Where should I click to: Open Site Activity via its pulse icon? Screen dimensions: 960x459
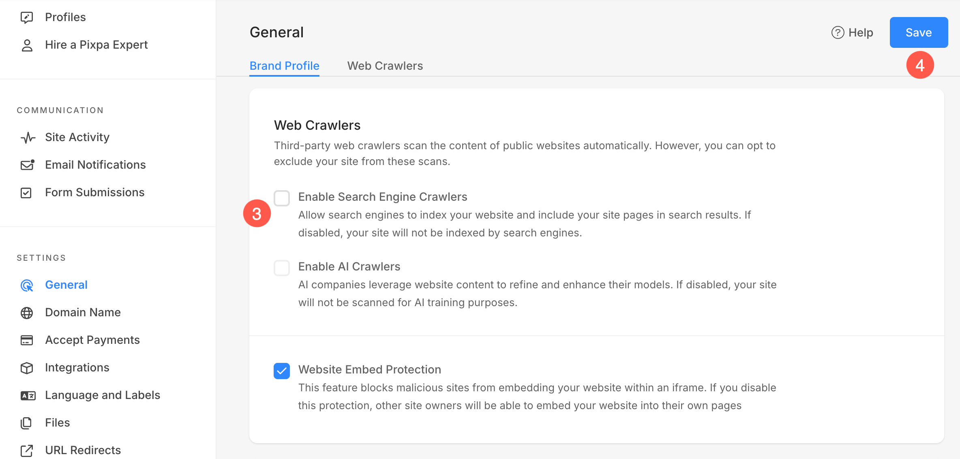tap(28, 137)
